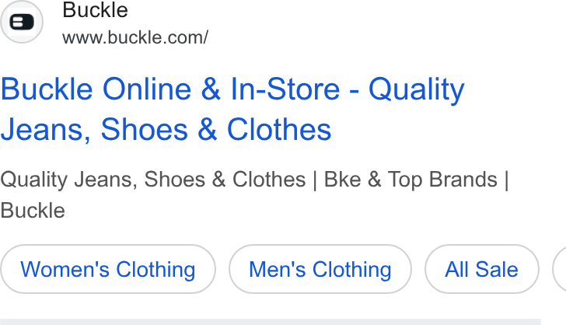The width and height of the screenshot is (566, 325).
Task: Click the Buckle favicon logo icon
Action: point(22,22)
